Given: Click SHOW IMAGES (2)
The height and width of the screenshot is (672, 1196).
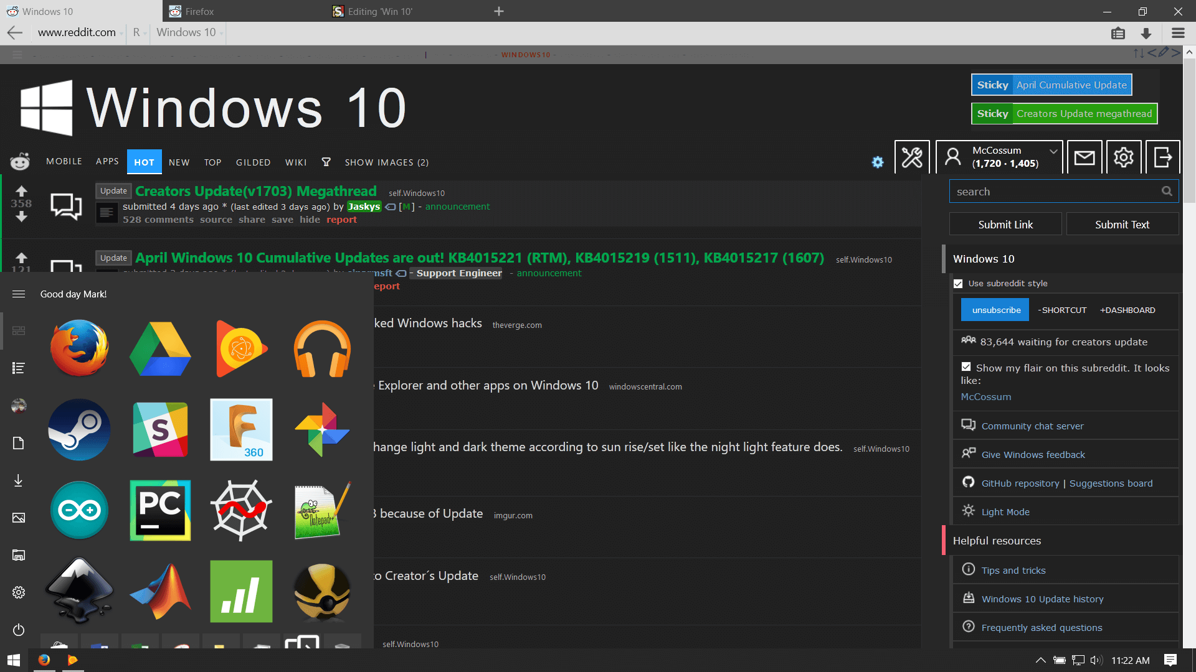Looking at the screenshot, I should pyautogui.click(x=387, y=162).
